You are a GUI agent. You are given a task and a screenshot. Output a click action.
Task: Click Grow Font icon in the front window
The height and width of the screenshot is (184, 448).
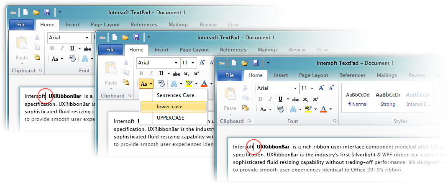click(x=322, y=88)
